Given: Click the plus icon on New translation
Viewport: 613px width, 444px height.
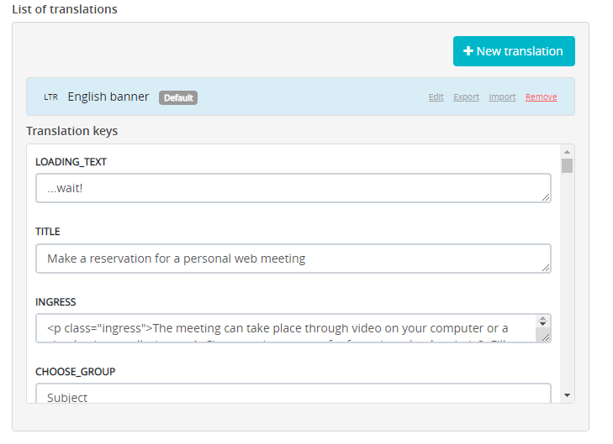Looking at the screenshot, I should click(x=468, y=51).
